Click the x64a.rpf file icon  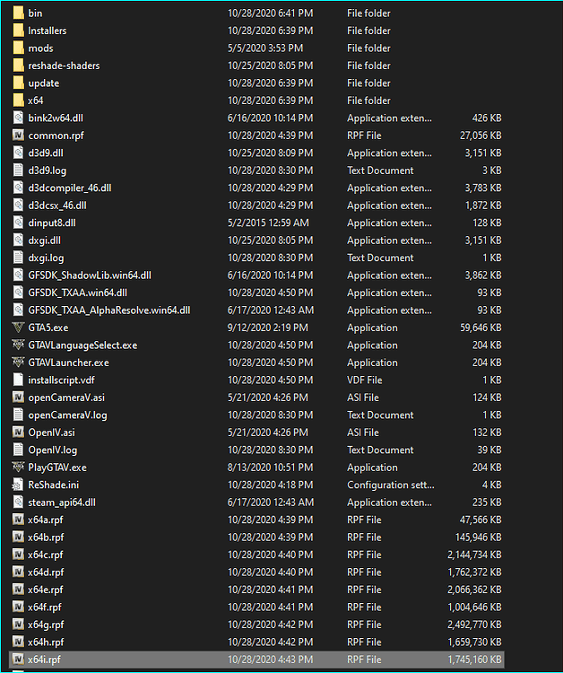[x=18, y=520]
